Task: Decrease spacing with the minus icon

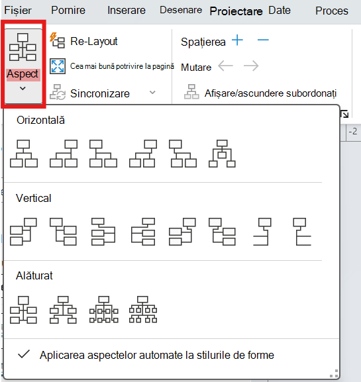Action: point(263,40)
